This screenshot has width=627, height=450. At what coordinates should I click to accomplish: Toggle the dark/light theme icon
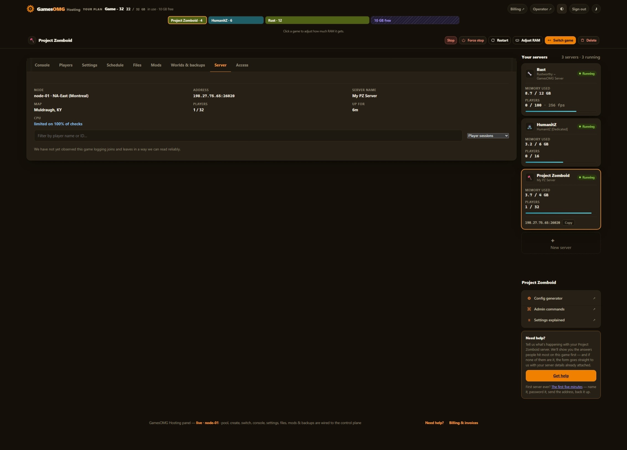pyautogui.click(x=562, y=9)
